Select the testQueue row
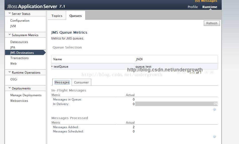The width and height of the screenshot is (239, 144). tap(134, 66)
